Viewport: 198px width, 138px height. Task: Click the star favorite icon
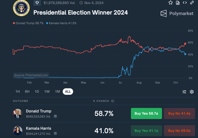[x=171, y=3]
